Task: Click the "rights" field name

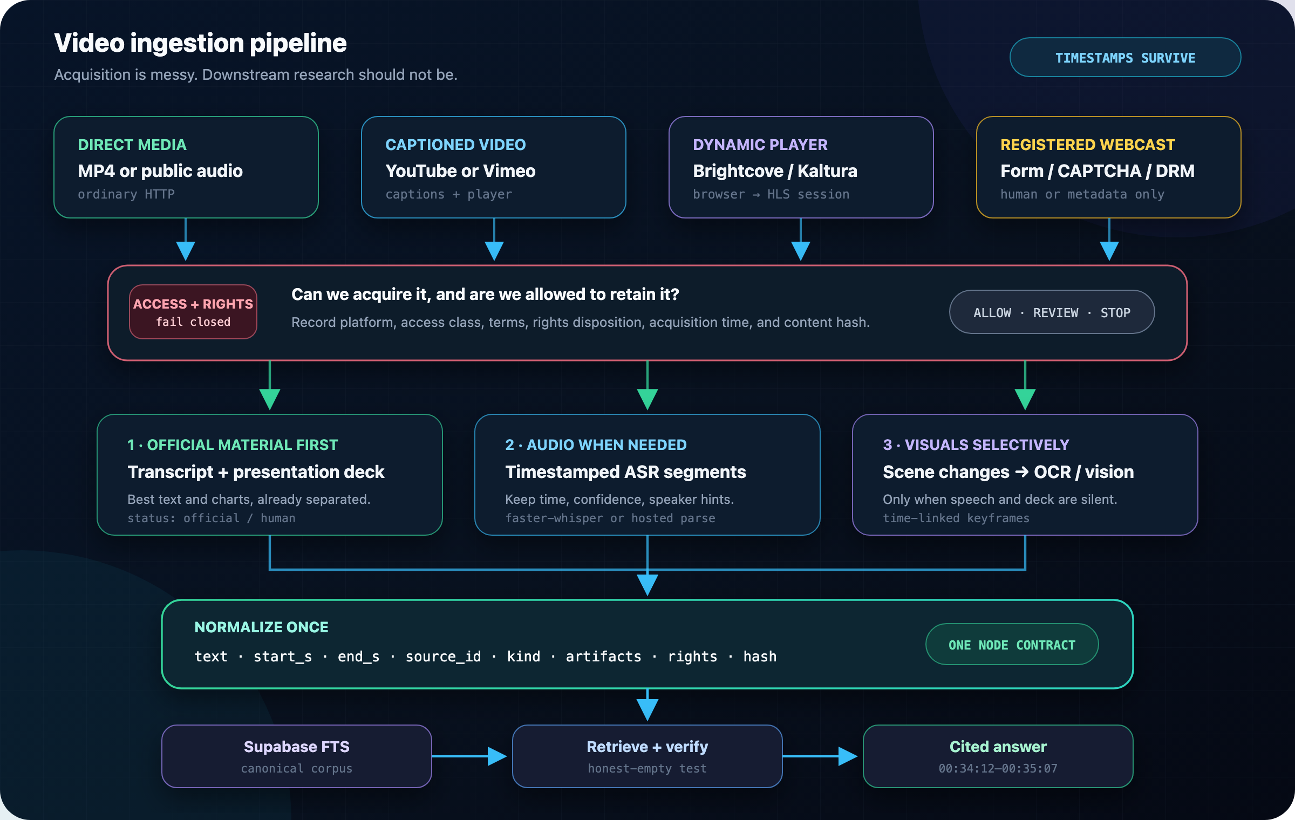Action: click(693, 657)
